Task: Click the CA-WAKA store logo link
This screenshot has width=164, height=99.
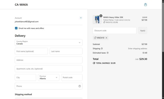Action: (21, 5)
